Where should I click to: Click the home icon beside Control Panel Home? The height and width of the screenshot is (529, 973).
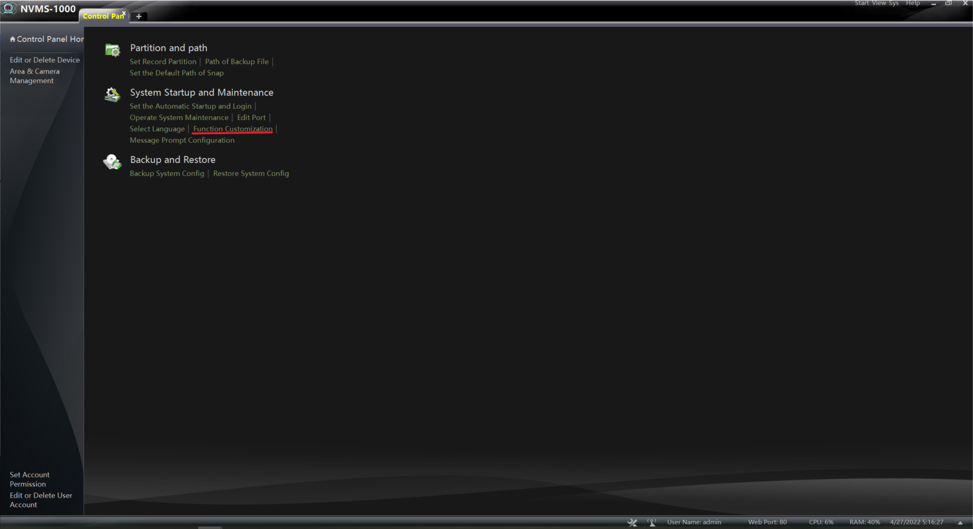[x=13, y=39]
